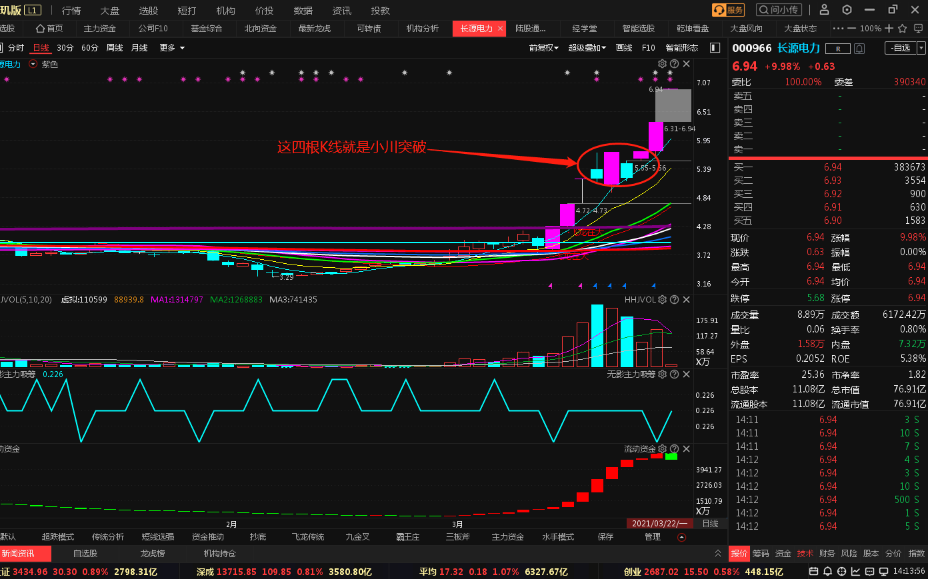This screenshot has height=579, width=928.
Task: Open the calendar icon in status bar
Action: (x=814, y=571)
